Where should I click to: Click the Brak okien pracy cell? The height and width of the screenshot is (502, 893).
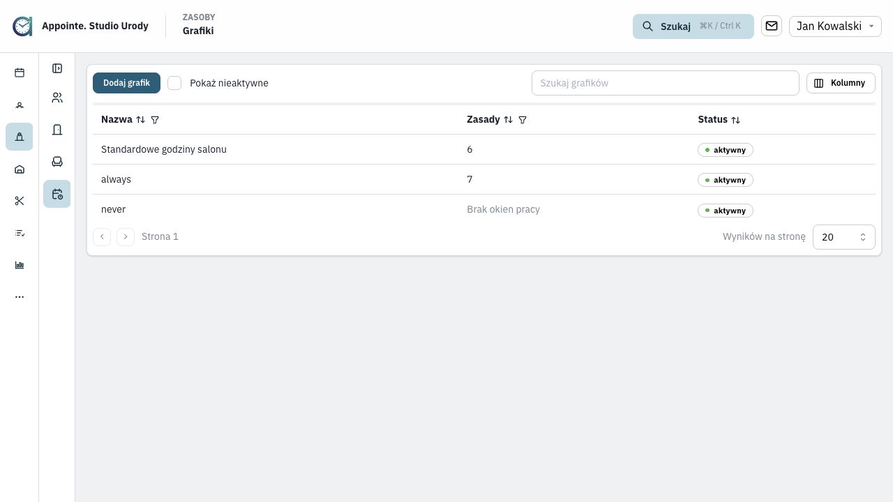coord(503,209)
